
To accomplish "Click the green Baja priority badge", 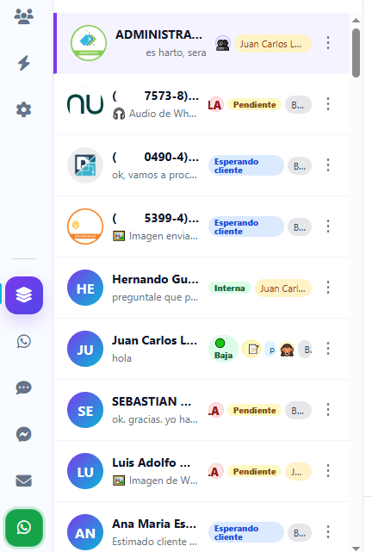I will coord(223,349).
